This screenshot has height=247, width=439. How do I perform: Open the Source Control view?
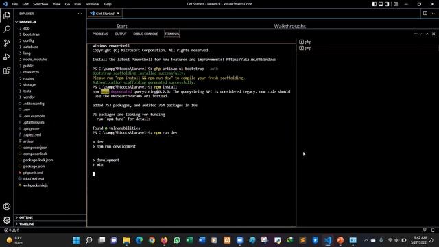point(7,43)
